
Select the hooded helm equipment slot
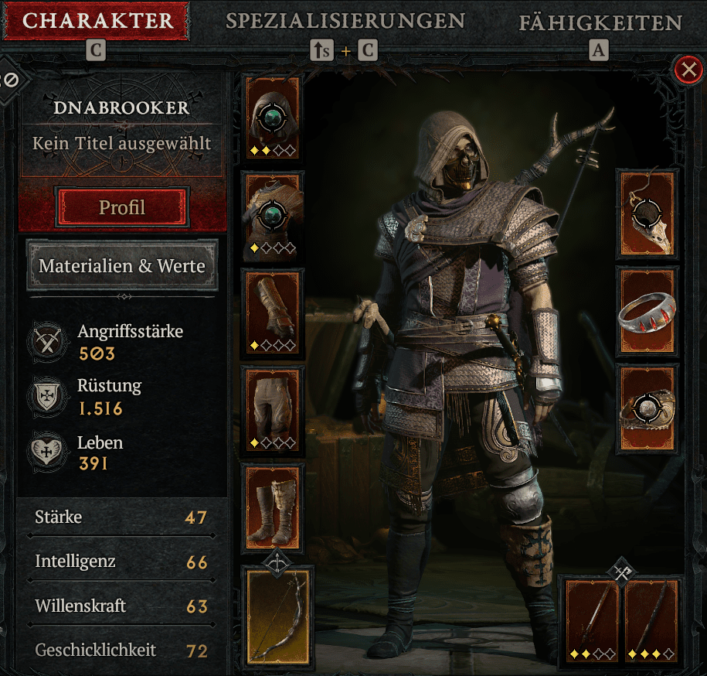(273, 118)
